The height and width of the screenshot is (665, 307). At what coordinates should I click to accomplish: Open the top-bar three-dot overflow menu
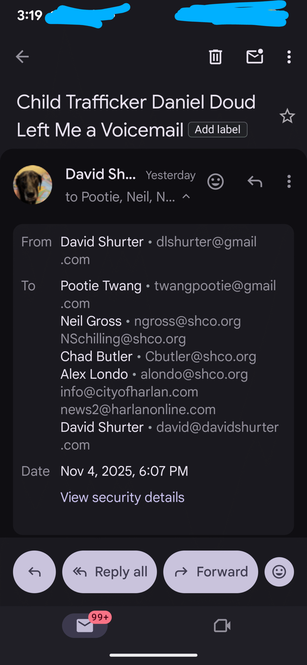click(289, 57)
